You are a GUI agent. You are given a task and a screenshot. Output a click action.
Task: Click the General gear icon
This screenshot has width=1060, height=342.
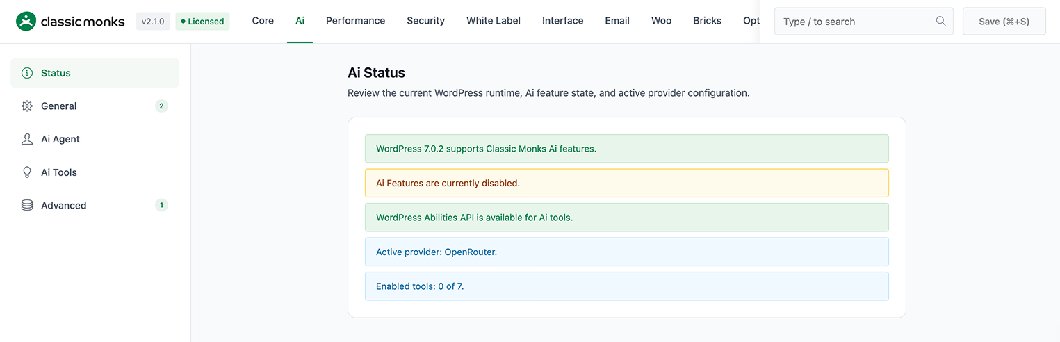[x=27, y=106]
